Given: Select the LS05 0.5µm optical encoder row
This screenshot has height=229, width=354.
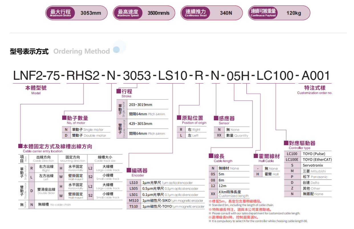Looking at the screenshot, I should pyautogui.click(x=165, y=189).
